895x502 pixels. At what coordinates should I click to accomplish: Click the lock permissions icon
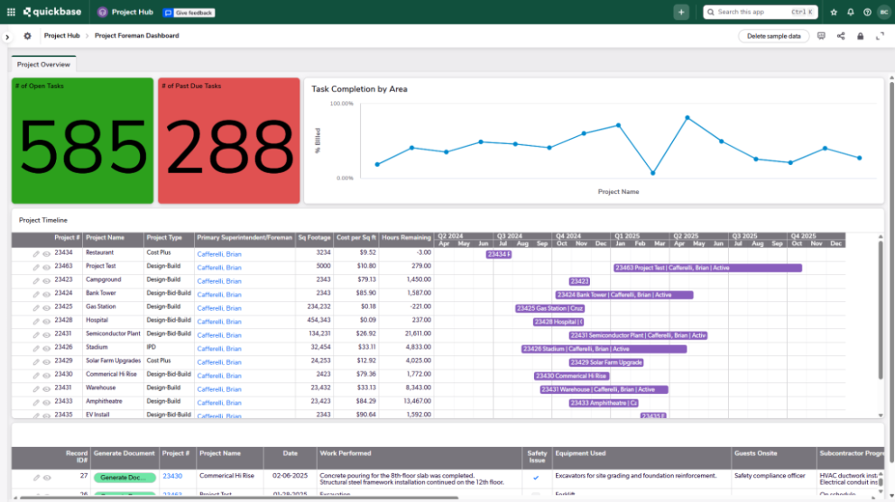point(860,36)
